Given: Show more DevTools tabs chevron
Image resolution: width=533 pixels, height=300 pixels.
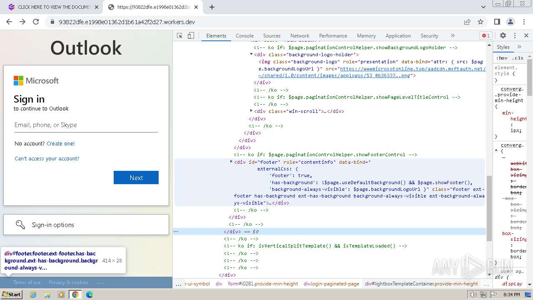Looking at the screenshot, I should tap(453, 36).
